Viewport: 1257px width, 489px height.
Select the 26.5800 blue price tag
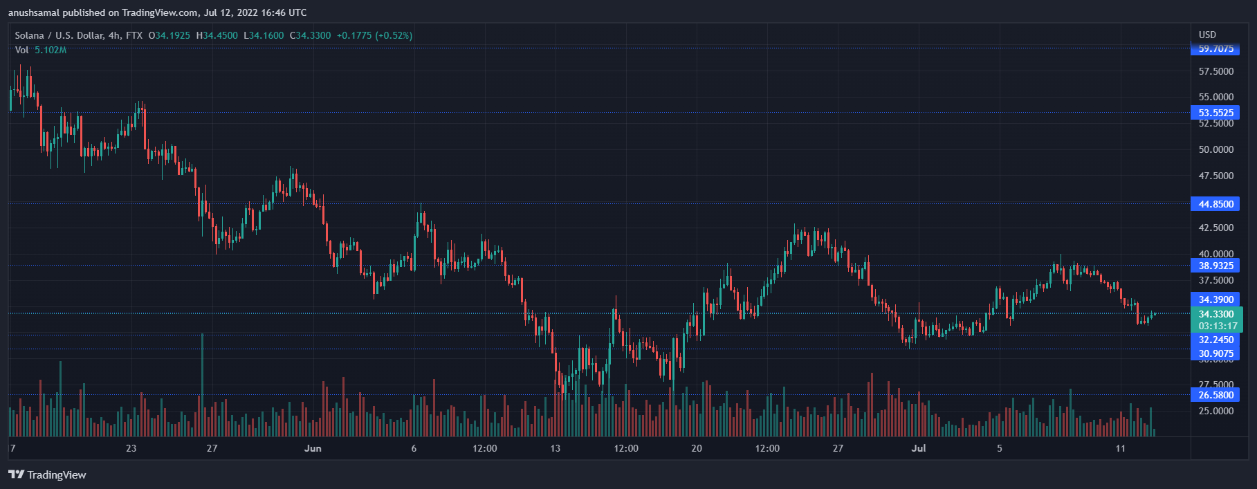1215,395
